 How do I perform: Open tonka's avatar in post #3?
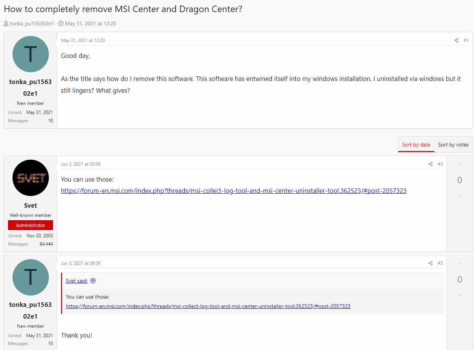point(31,277)
